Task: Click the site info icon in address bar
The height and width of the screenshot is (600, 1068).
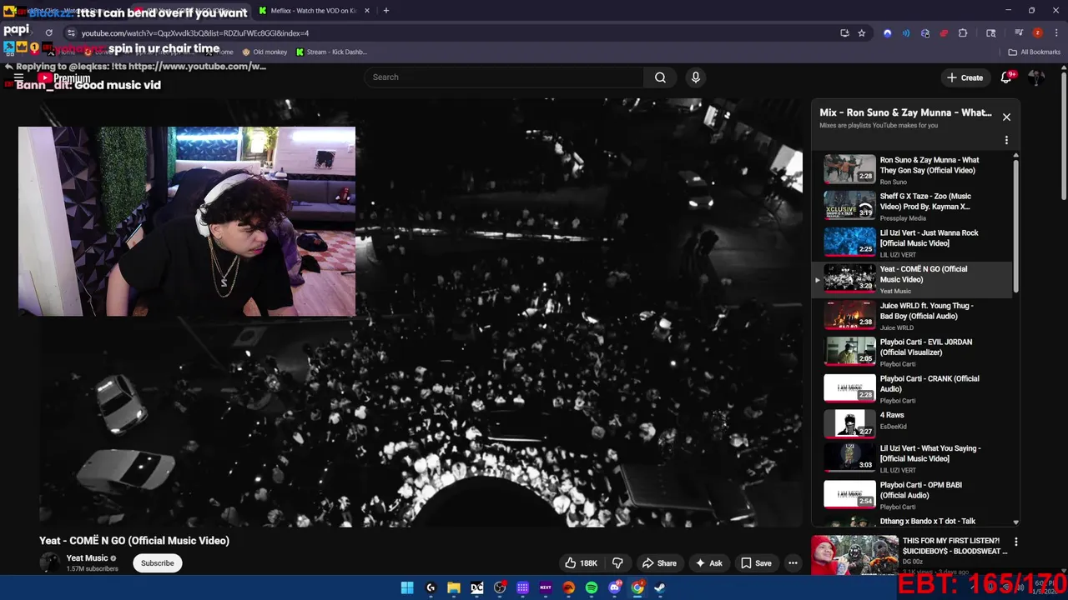Action: (x=71, y=32)
